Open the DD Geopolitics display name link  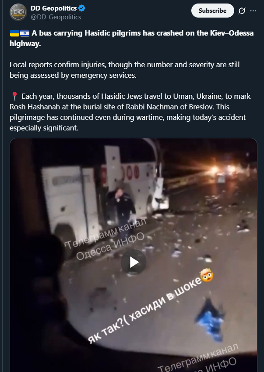click(53, 8)
